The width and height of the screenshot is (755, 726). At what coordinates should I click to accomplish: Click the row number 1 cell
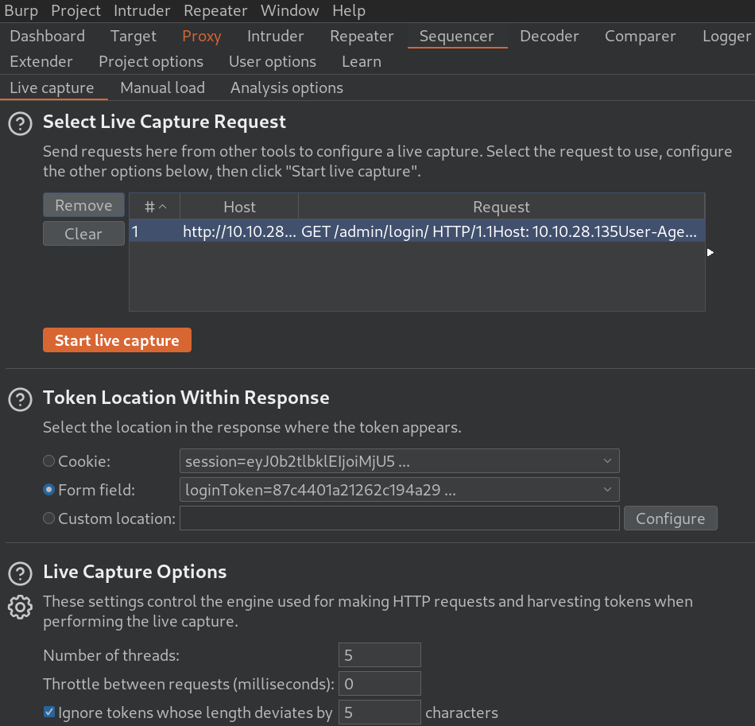154,231
